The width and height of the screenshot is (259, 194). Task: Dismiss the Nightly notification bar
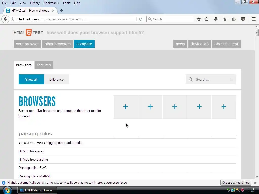(255, 183)
